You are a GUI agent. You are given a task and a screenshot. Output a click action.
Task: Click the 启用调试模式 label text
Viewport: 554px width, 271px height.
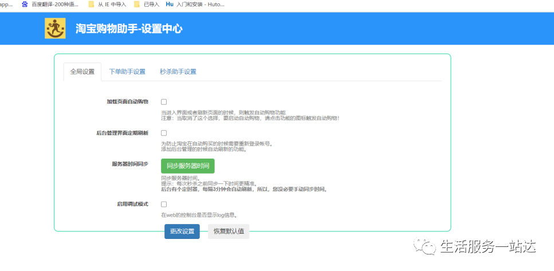[x=132, y=204]
